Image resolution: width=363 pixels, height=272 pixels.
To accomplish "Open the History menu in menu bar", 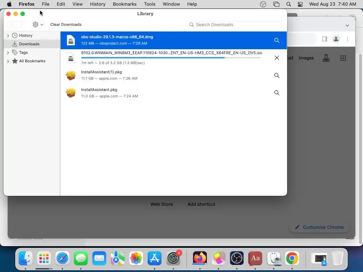I will [97, 4].
